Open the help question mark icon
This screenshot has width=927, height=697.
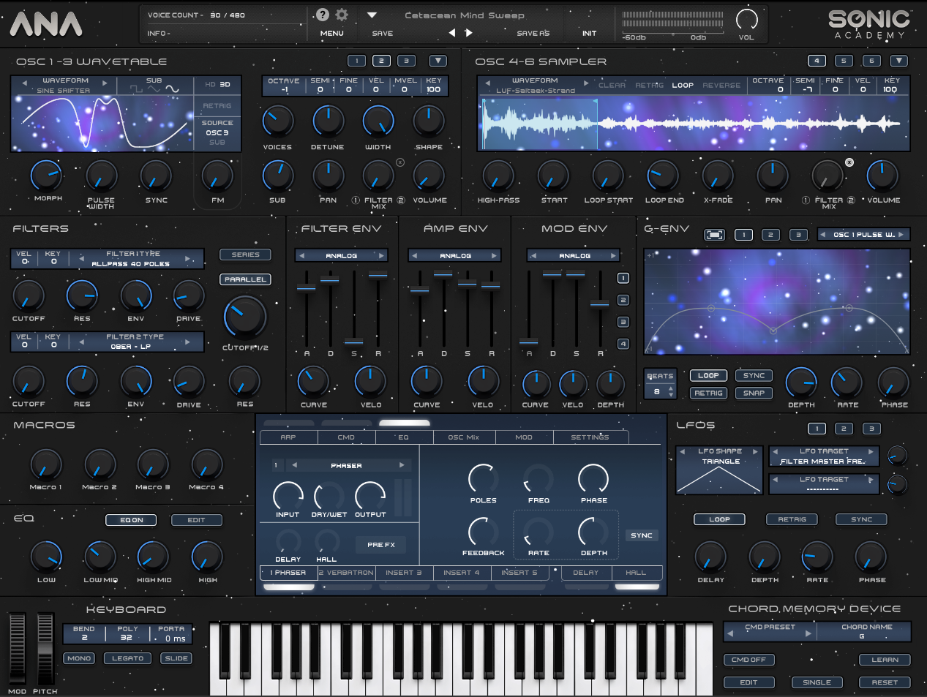pyautogui.click(x=322, y=15)
